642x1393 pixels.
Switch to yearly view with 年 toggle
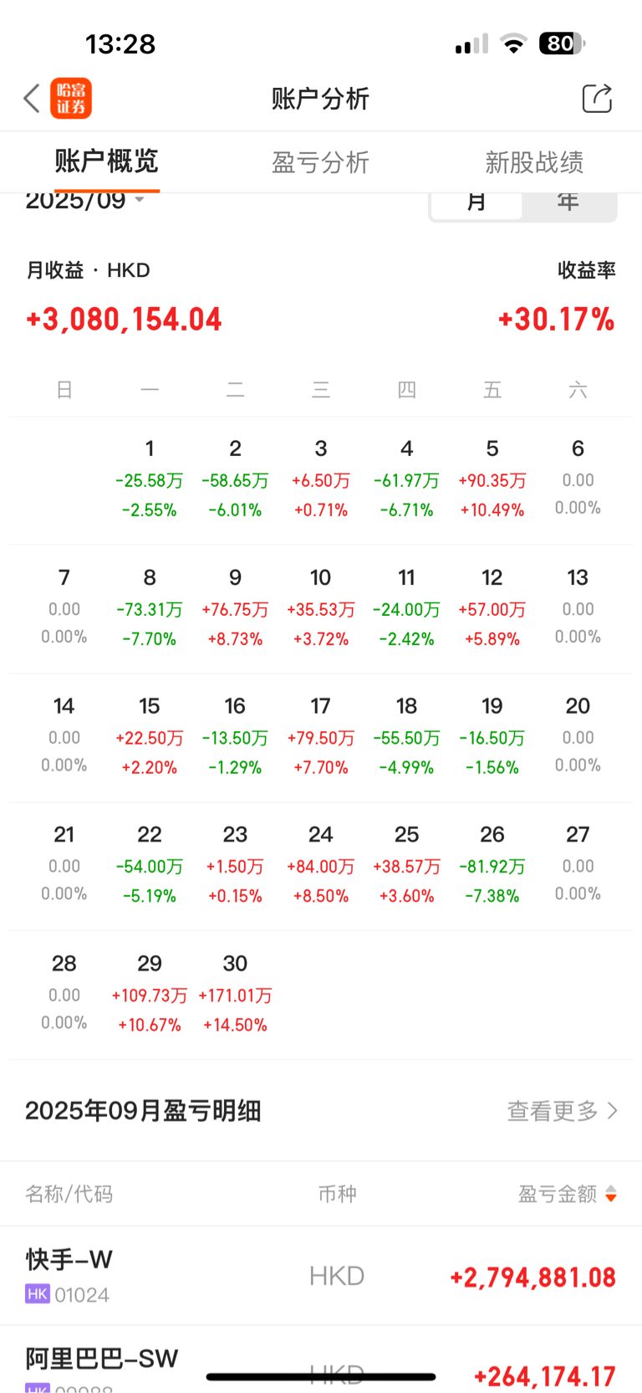pos(568,202)
